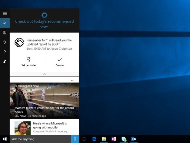Open Skype from the taskbar
190x143 pixels.
point(124,139)
